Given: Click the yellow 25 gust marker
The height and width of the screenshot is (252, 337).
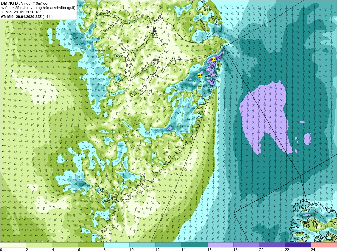Looking at the screenshot, I should (200, 75).
